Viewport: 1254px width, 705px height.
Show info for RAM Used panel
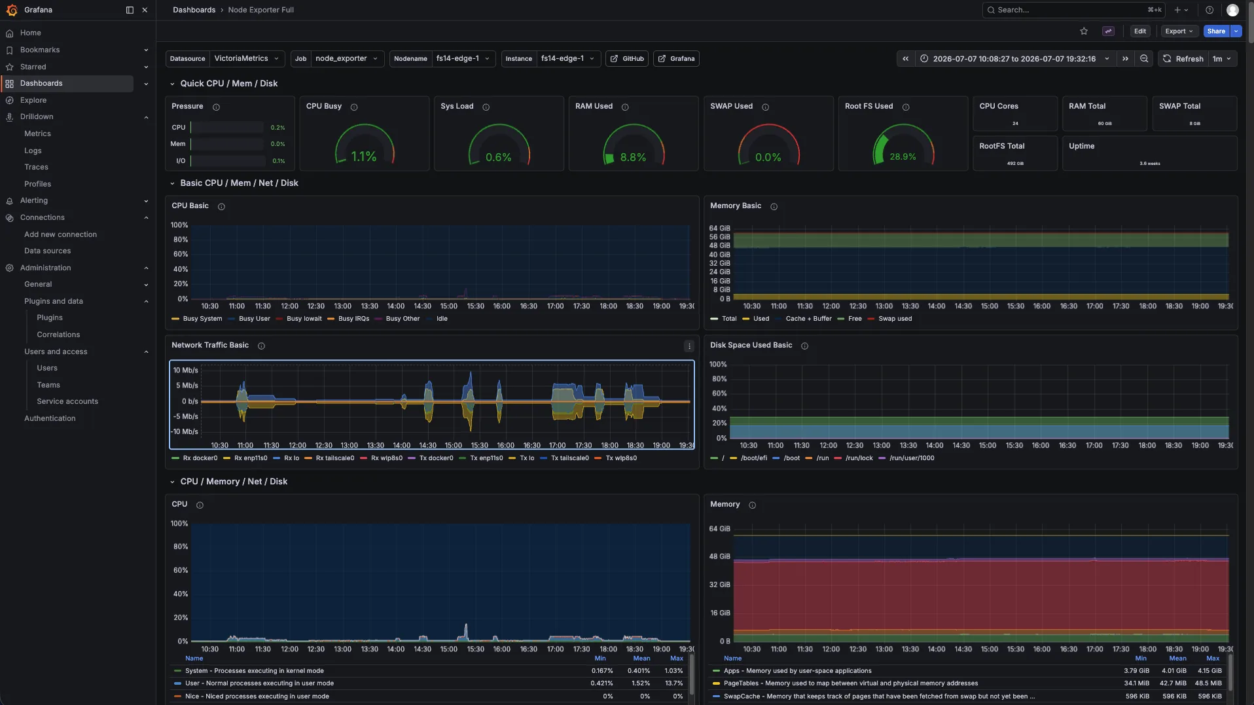(625, 107)
